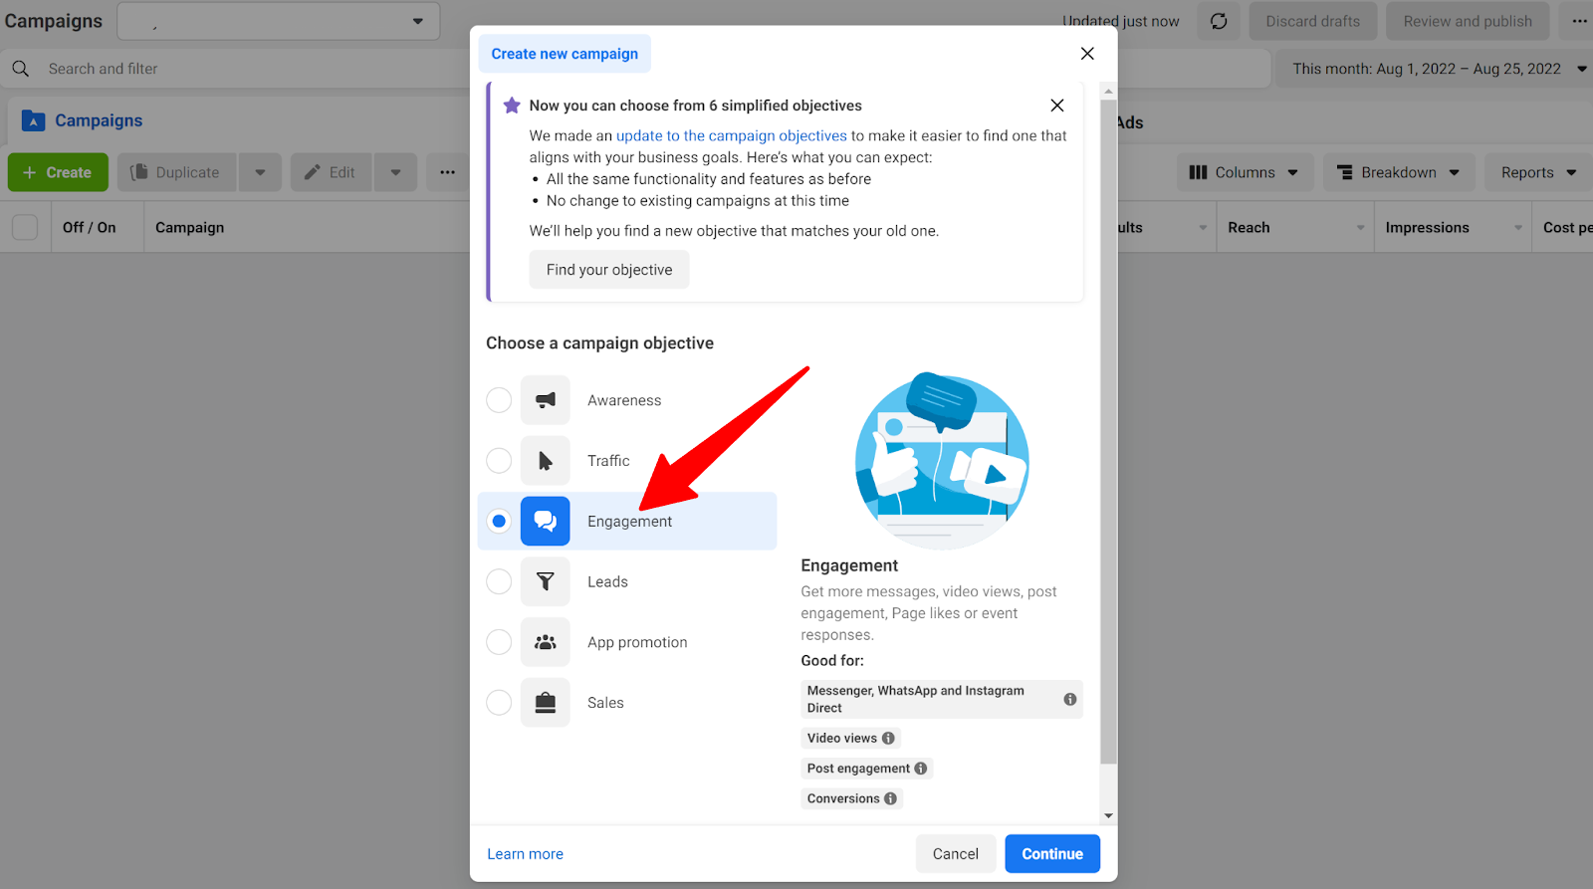Click the dialog scrollbar down arrow

[1108, 816]
